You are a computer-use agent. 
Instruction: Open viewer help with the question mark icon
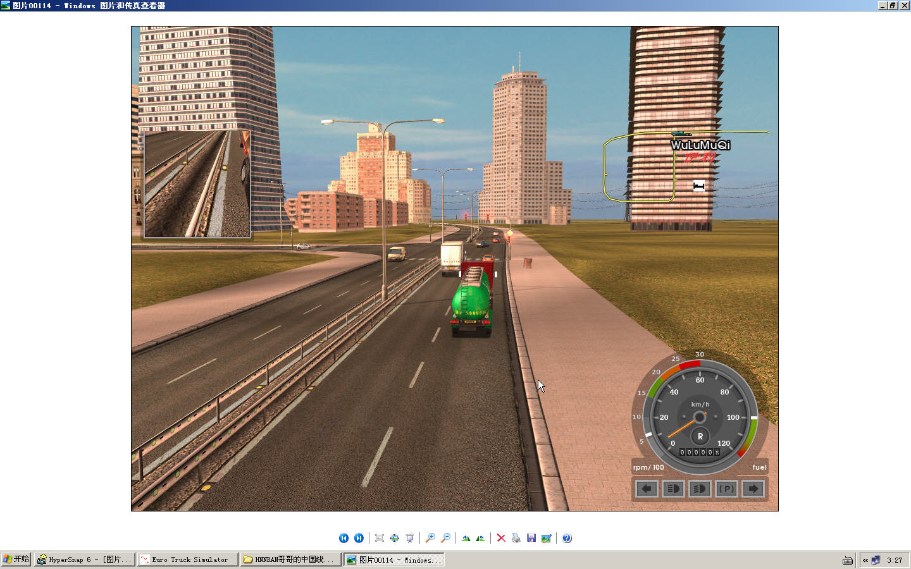(567, 538)
